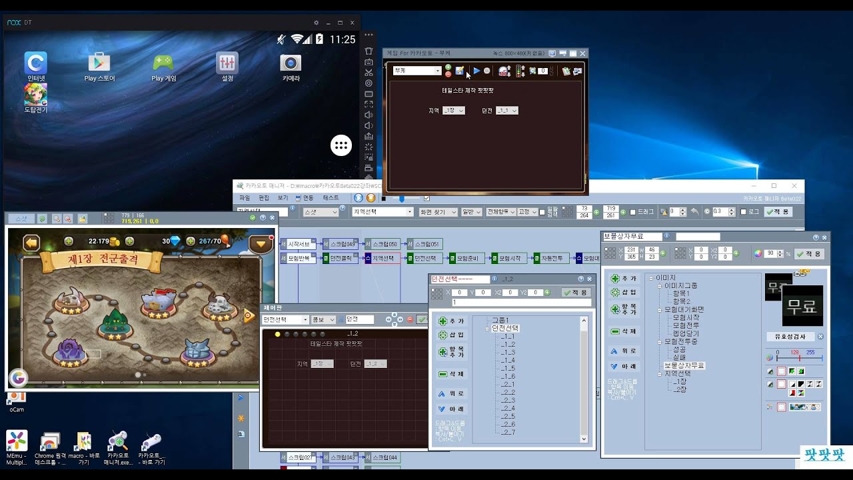Click the blue play button in 게임 For 카카오토
The image size is (853, 480).
point(476,71)
